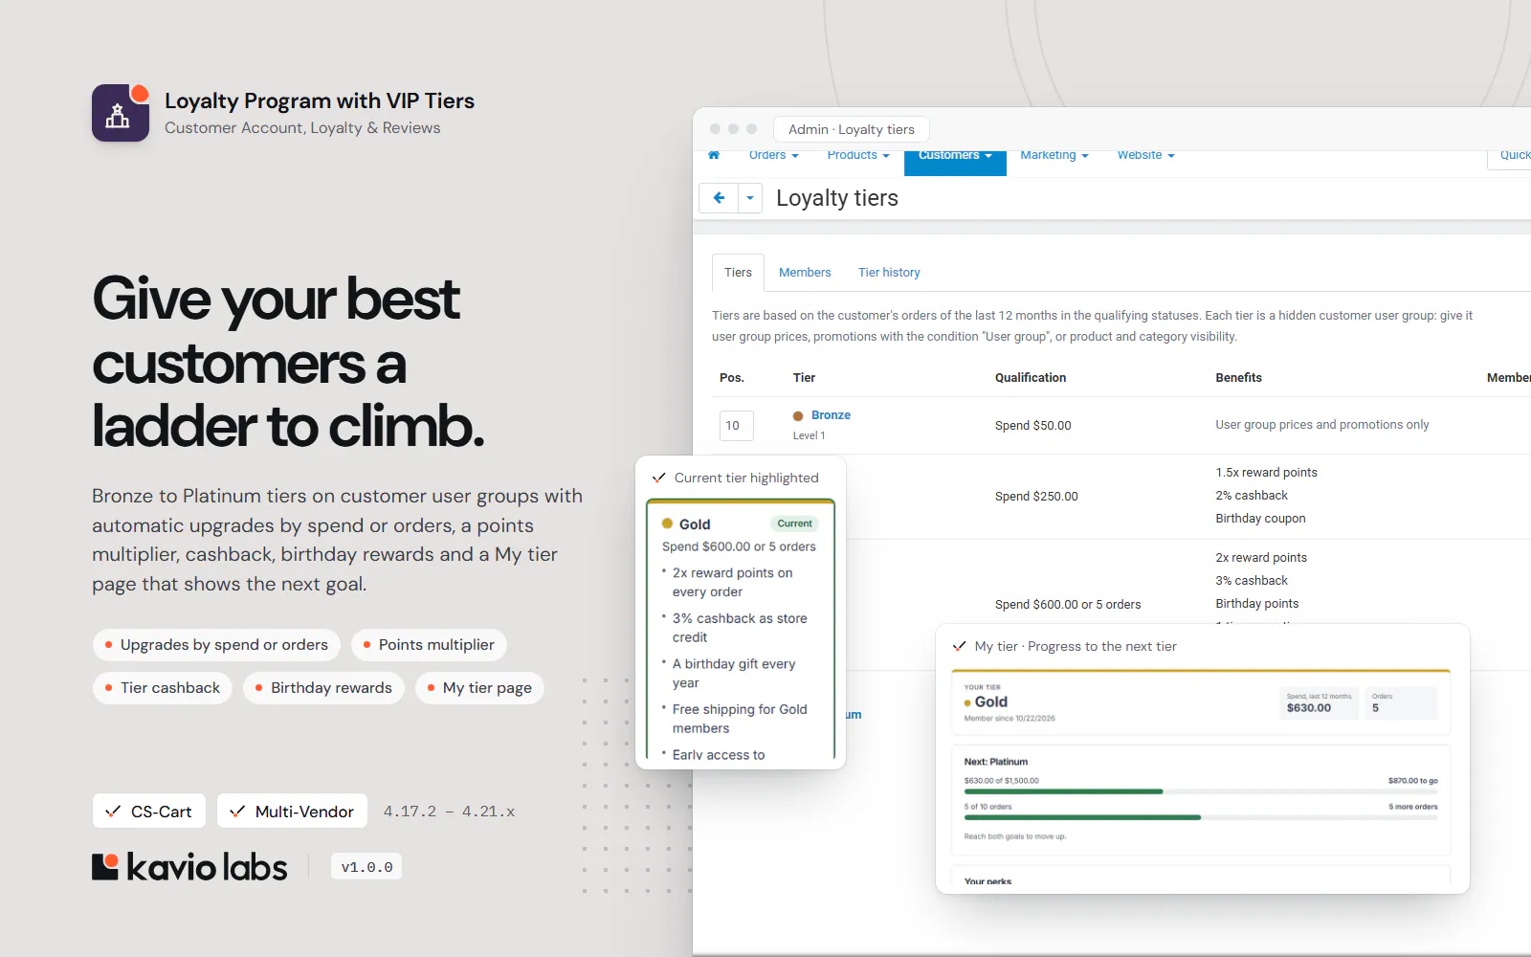Viewport: 1531px width, 957px height.
Task: Click the Upgrades by spend or orders pill
Action: (216, 645)
